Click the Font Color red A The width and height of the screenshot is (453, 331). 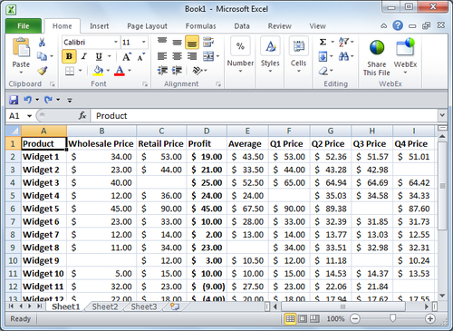click(x=120, y=71)
